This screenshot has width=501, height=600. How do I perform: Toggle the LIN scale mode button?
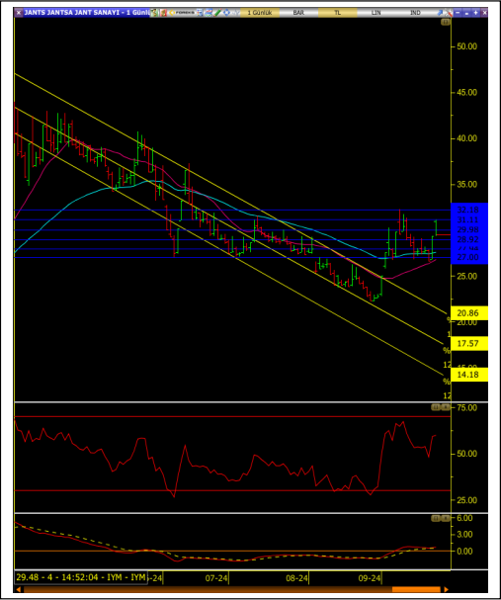pos(376,13)
